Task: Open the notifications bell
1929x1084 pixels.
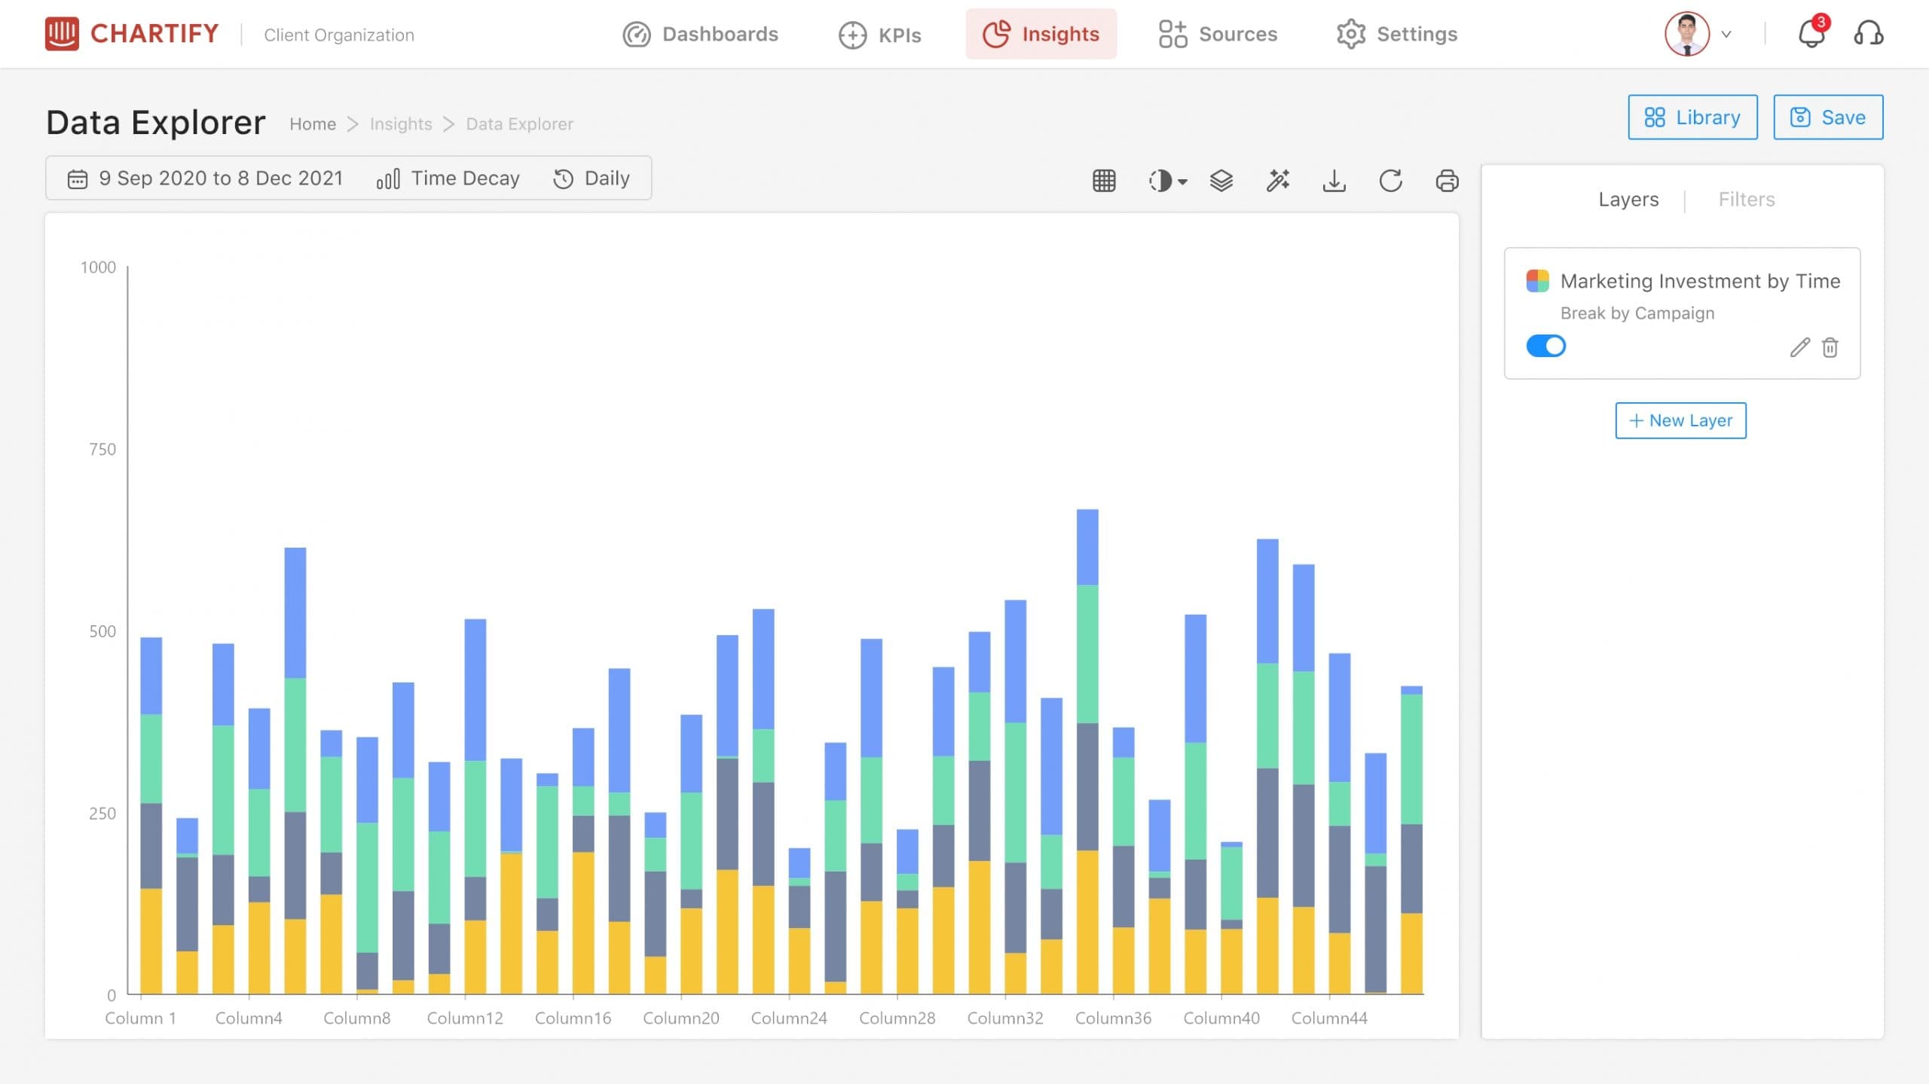Action: tap(1812, 33)
